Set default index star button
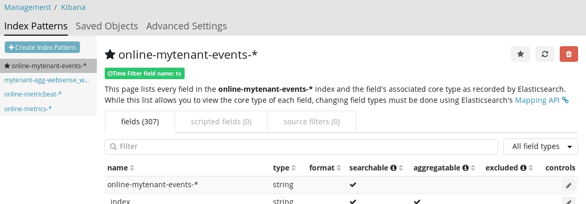 pos(520,55)
